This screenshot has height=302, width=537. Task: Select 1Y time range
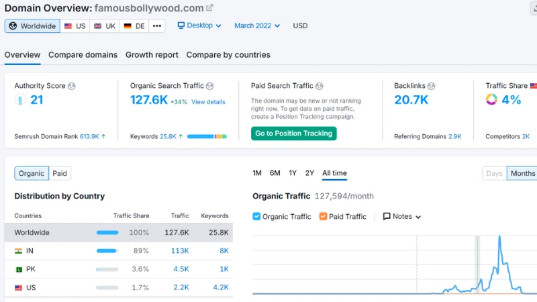point(293,173)
